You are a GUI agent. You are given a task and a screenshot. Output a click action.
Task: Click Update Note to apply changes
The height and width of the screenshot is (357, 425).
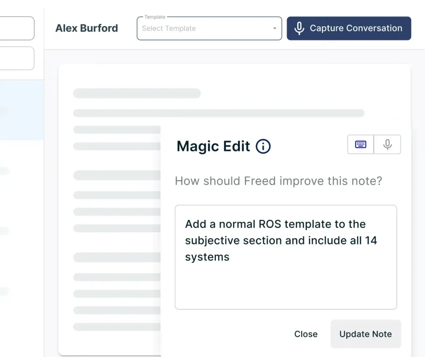(x=365, y=334)
